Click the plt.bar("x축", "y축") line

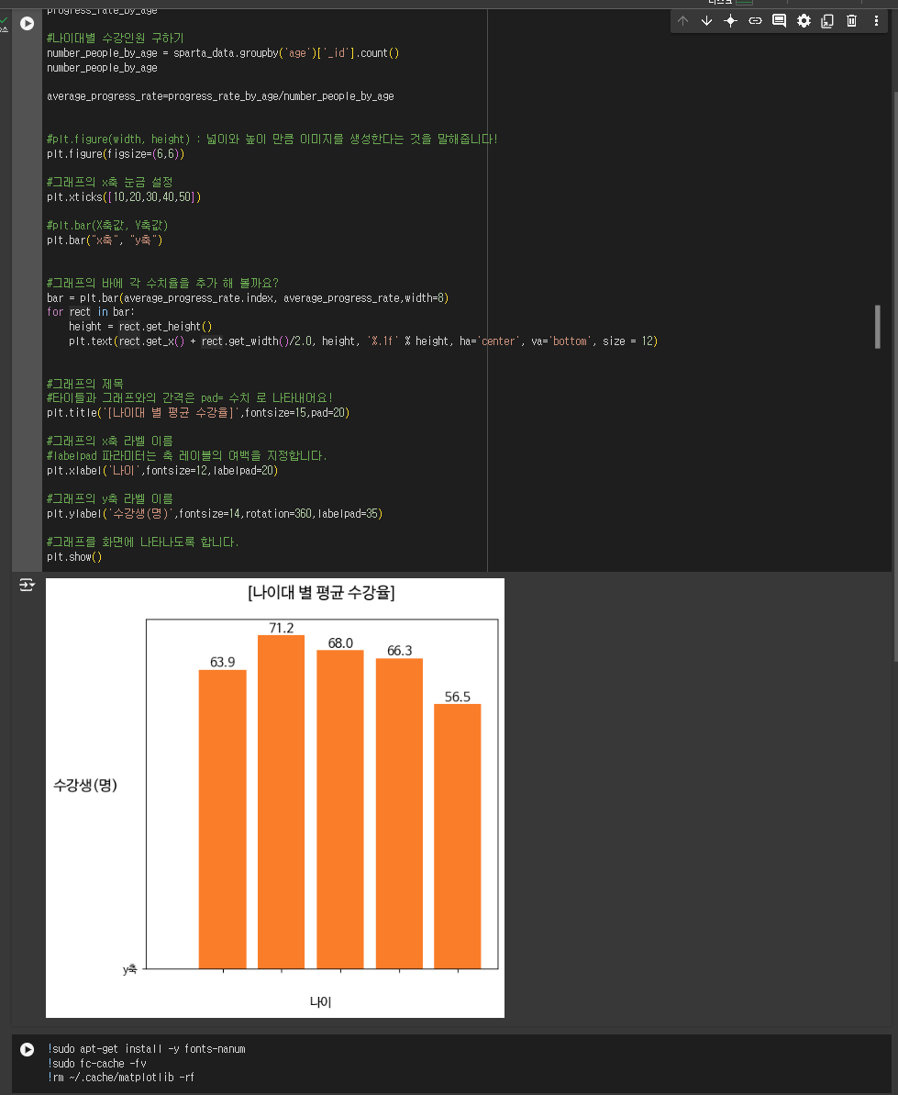pos(105,240)
